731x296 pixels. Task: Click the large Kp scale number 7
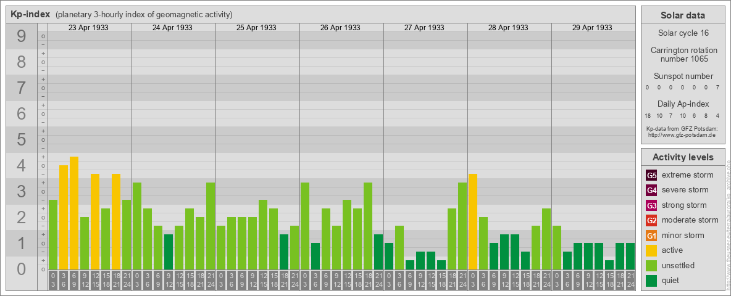tap(21, 88)
